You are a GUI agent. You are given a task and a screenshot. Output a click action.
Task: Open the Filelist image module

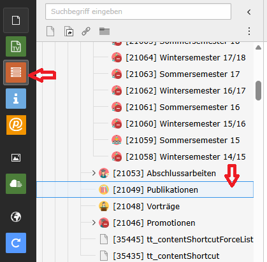(x=16, y=158)
